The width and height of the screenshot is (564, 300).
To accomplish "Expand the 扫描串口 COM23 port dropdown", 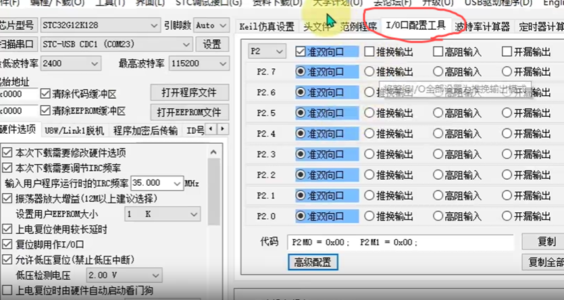I will pyautogui.click(x=116, y=44).
